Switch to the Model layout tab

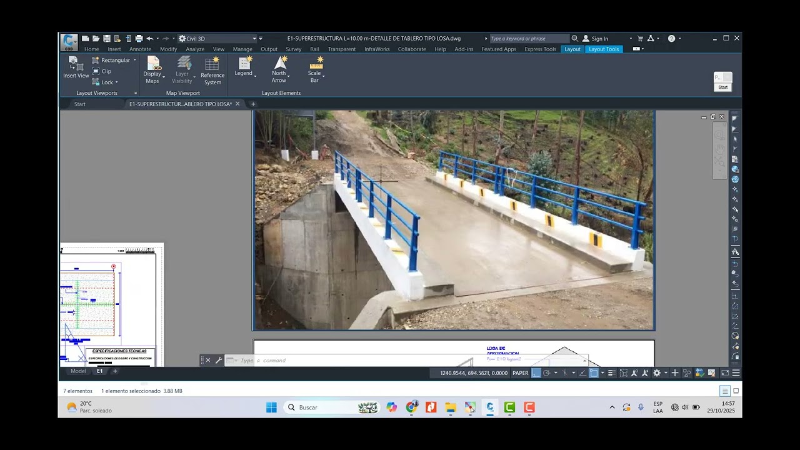pyautogui.click(x=78, y=371)
